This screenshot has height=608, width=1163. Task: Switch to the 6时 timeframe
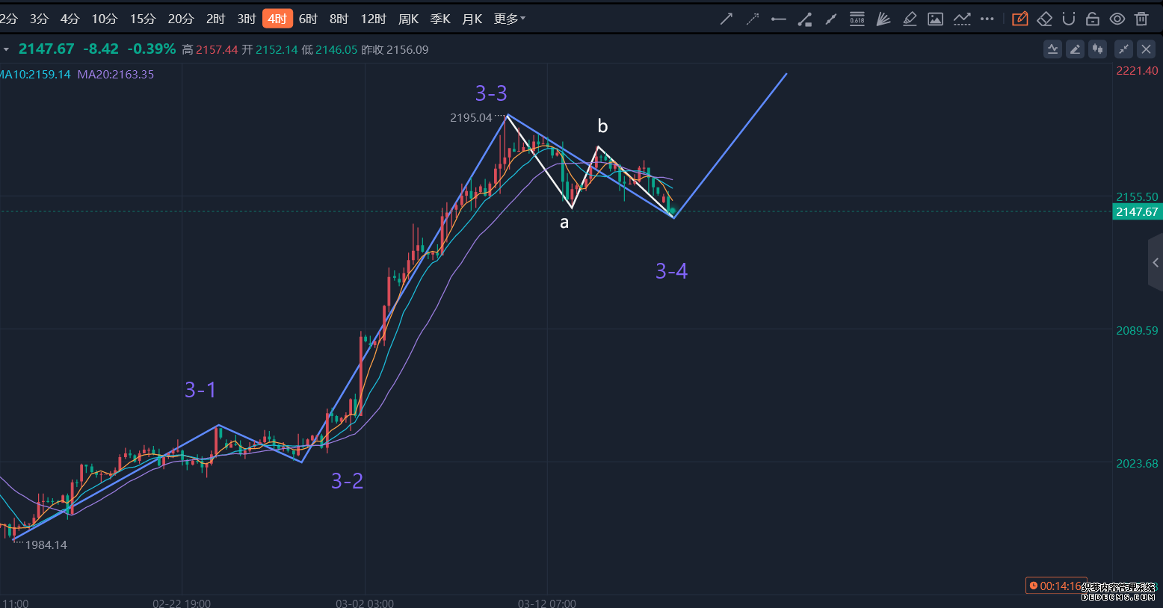pos(308,19)
